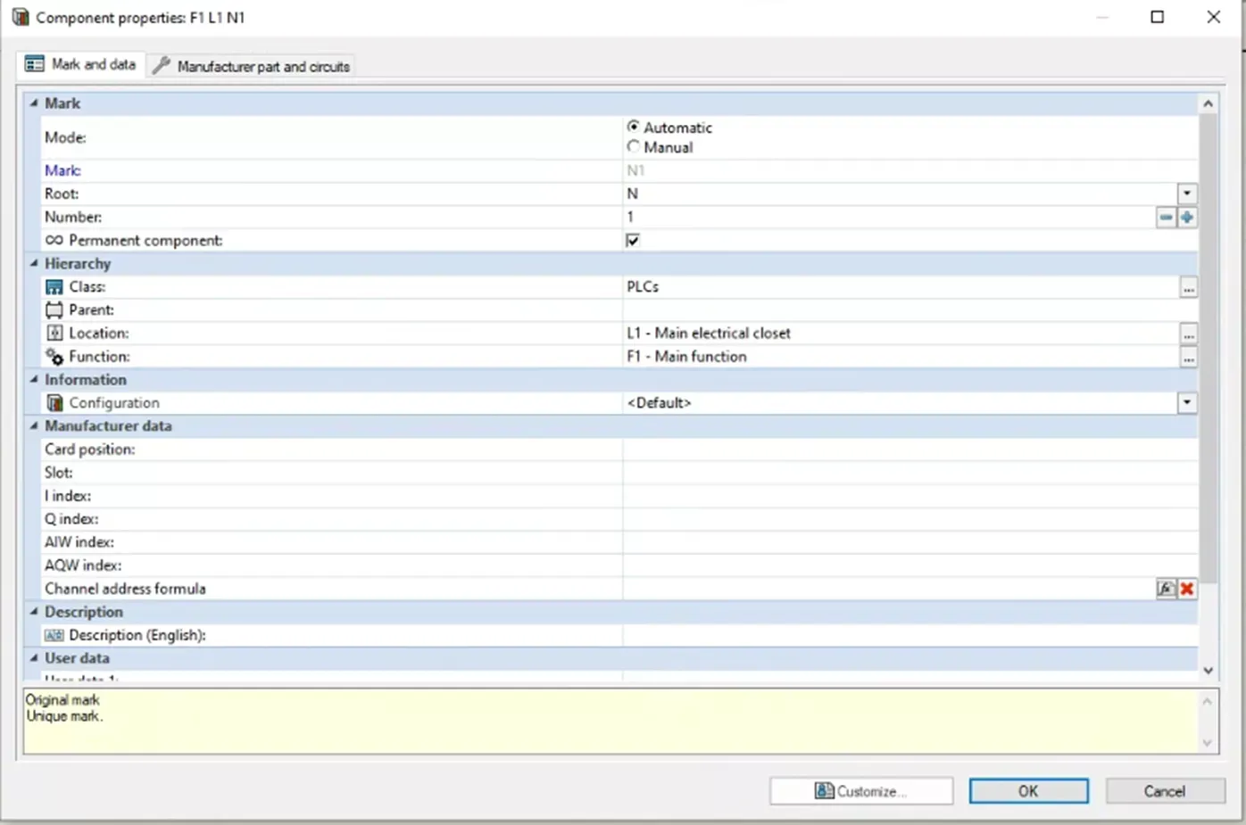
Task: Clear channel address formula with red X
Action: click(1187, 589)
